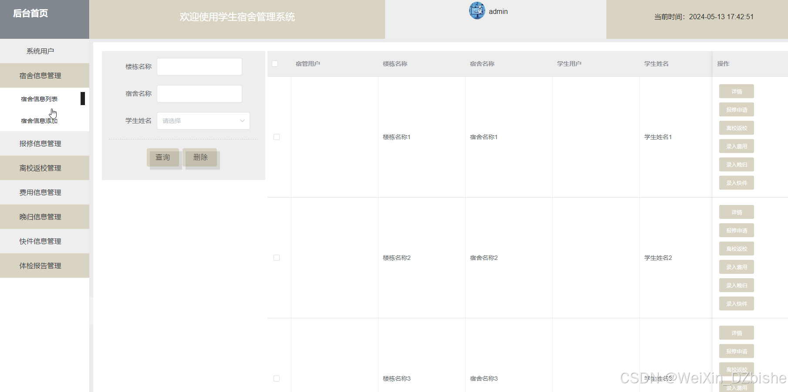
Task: Click the 查询 button
Action: (163, 157)
